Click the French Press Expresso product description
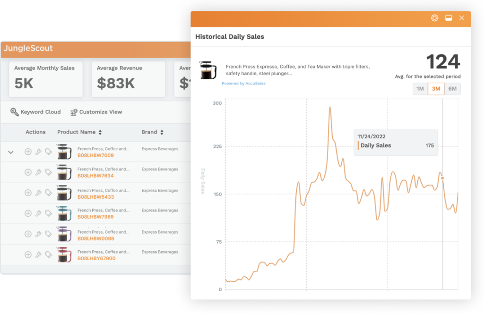 [x=298, y=70]
